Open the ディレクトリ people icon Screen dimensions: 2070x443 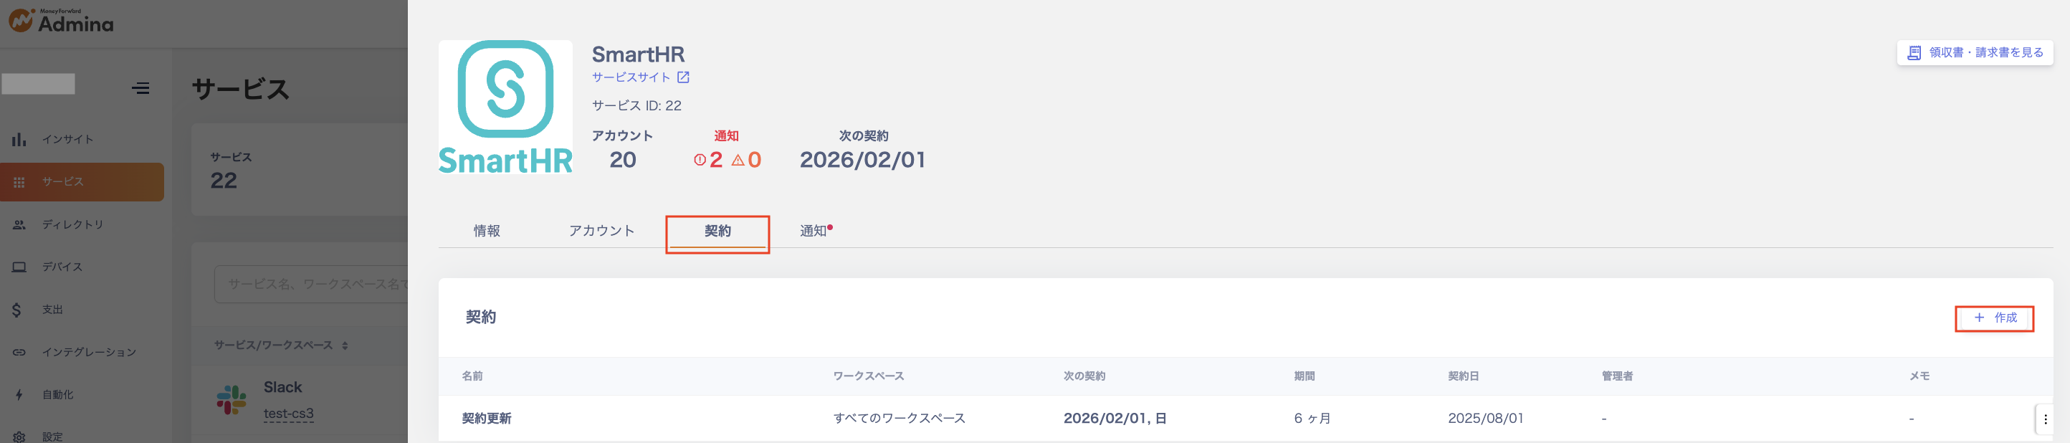pyautogui.click(x=19, y=224)
